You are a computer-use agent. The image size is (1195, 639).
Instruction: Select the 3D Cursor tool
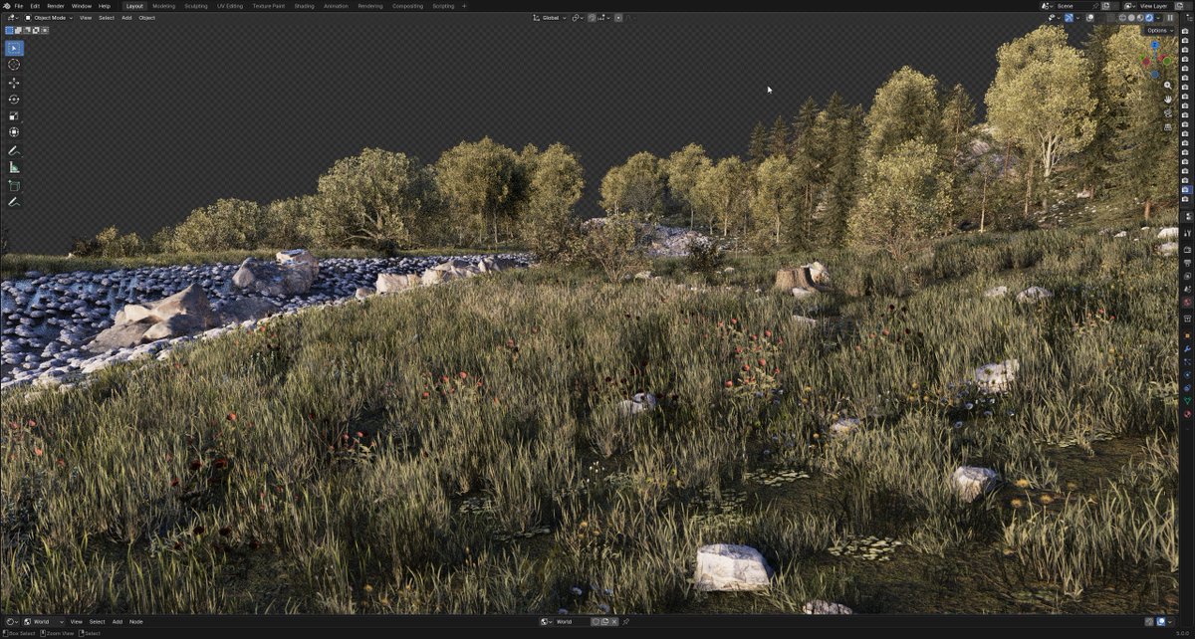tap(14, 65)
